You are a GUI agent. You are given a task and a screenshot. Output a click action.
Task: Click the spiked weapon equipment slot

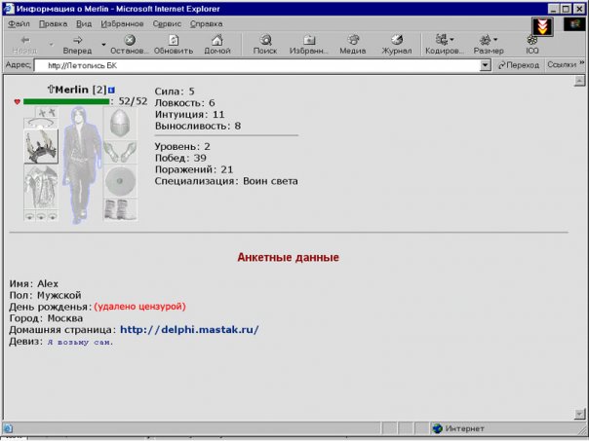click(x=41, y=147)
